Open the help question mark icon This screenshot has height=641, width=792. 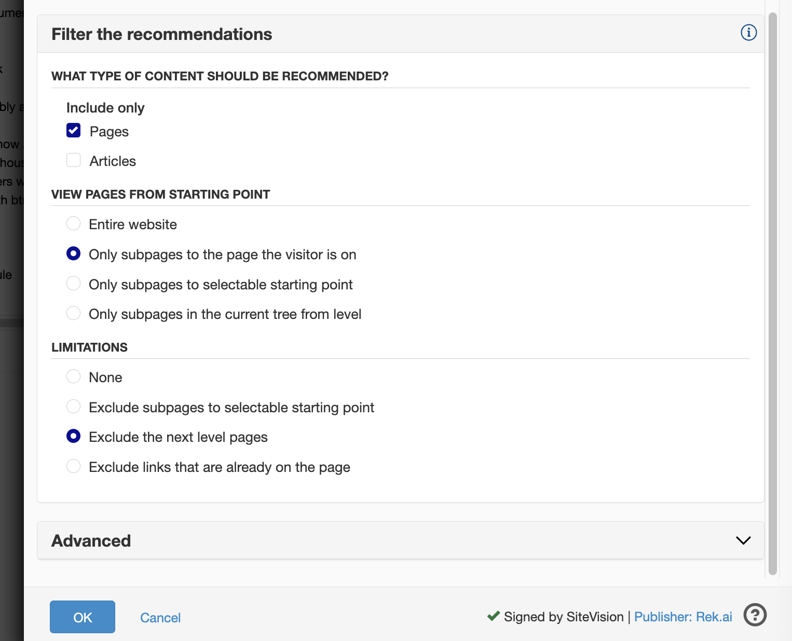coord(755,616)
